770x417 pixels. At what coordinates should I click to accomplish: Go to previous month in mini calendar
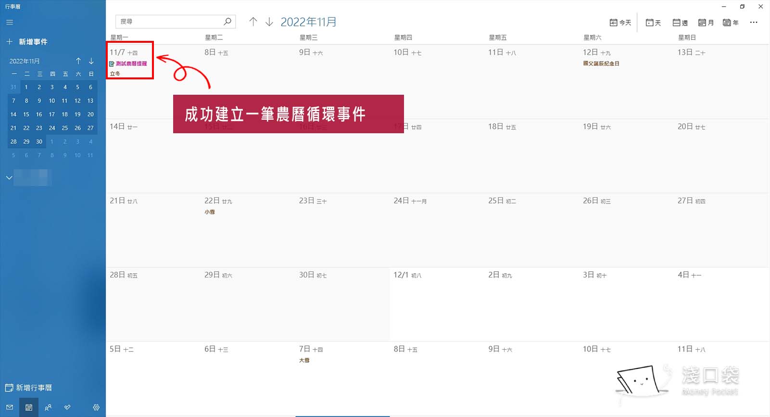pyautogui.click(x=78, y=61)
